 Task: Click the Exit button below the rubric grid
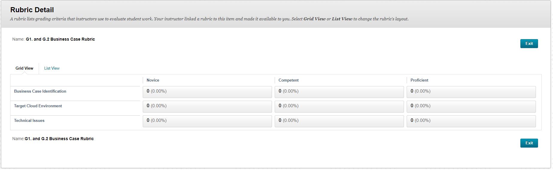pos(529,143)
